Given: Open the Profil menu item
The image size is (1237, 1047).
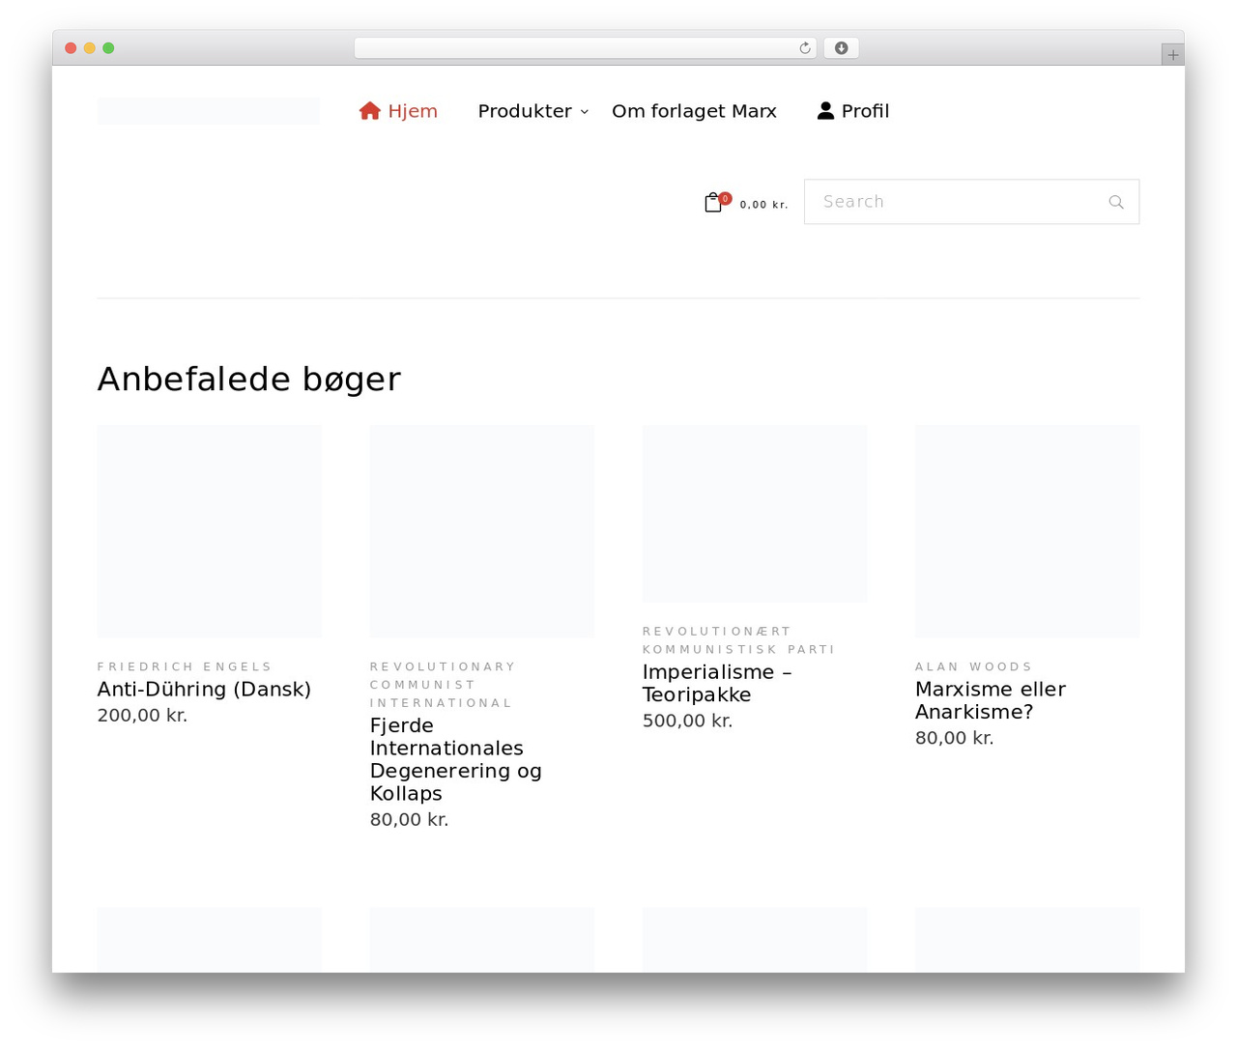Looking at the screenshot, I should tap(853, 111).
